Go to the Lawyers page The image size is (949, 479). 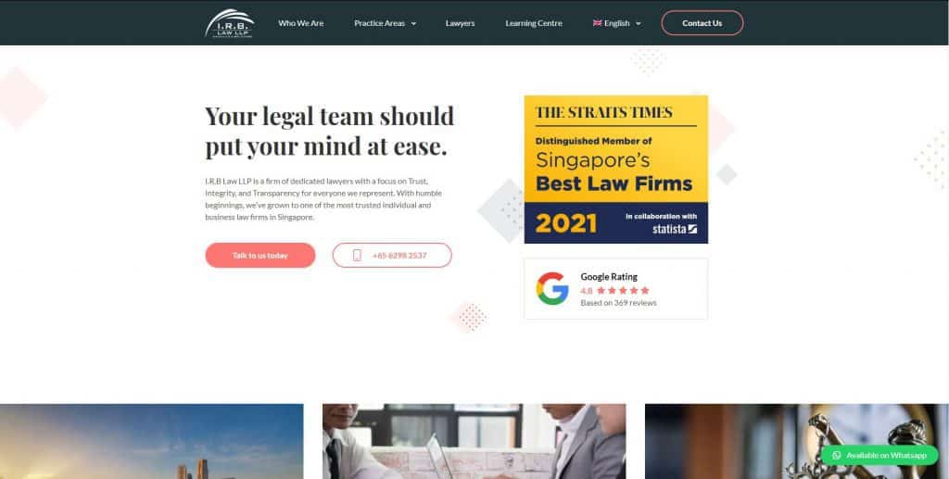[460, 23]
